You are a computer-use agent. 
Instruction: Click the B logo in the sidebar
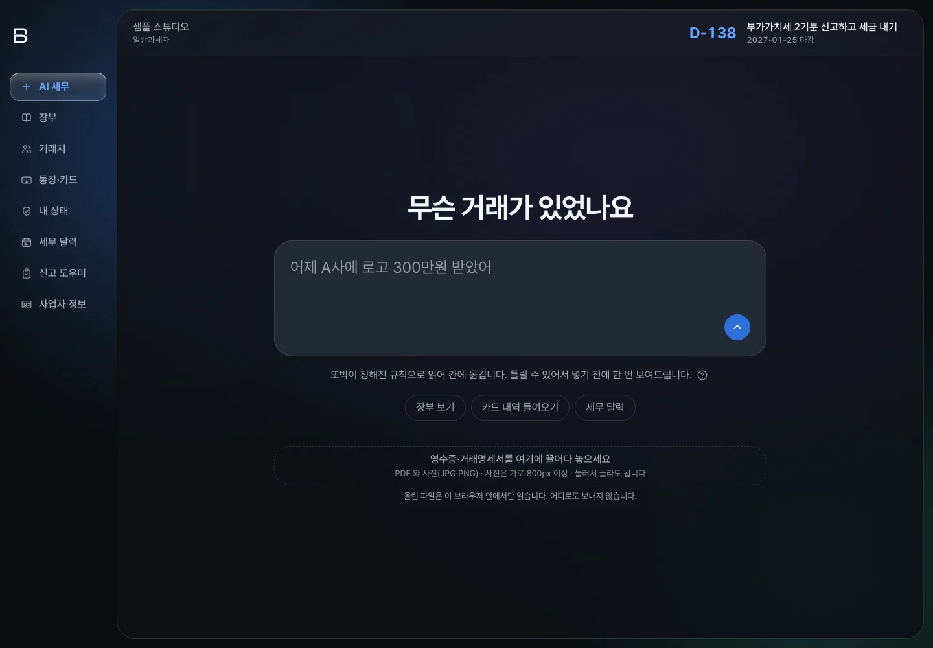coord(21,36)
